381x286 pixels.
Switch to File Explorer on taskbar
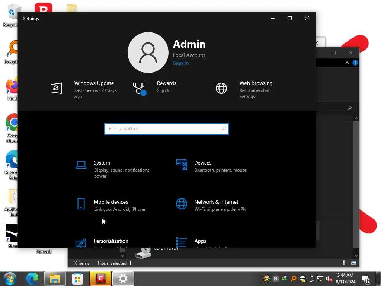[55, 279]
